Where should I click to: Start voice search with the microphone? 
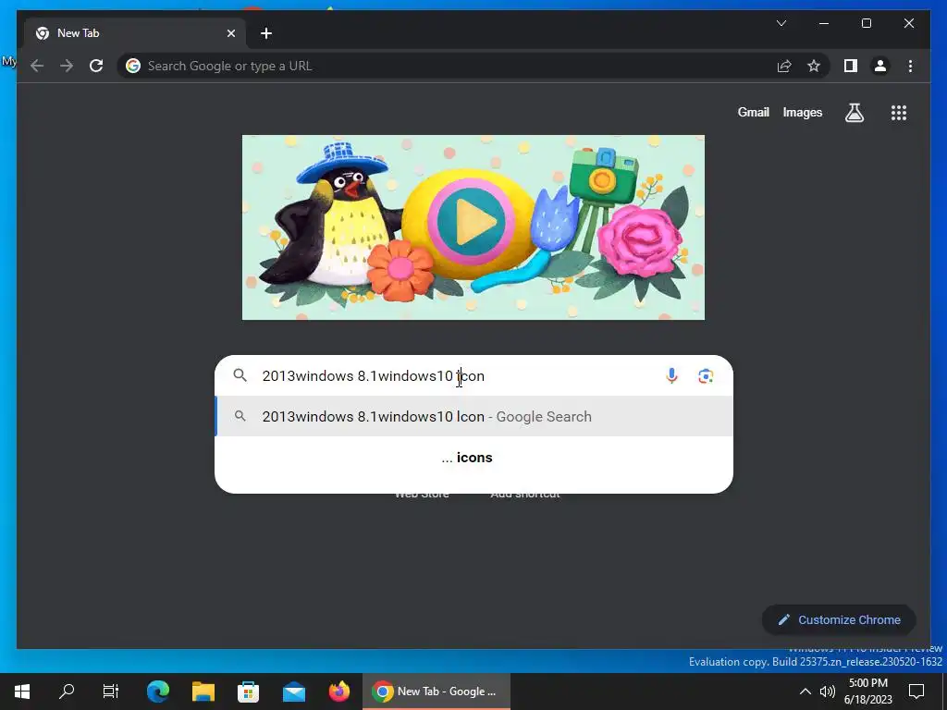click(x=671, y=375)
